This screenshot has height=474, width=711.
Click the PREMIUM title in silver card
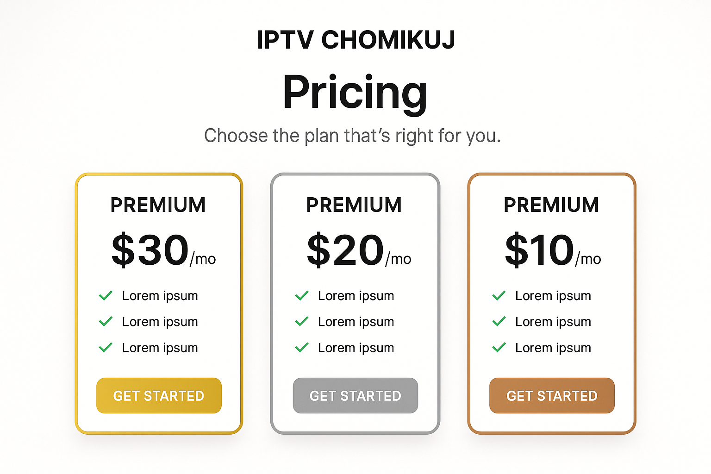[354, 205]
